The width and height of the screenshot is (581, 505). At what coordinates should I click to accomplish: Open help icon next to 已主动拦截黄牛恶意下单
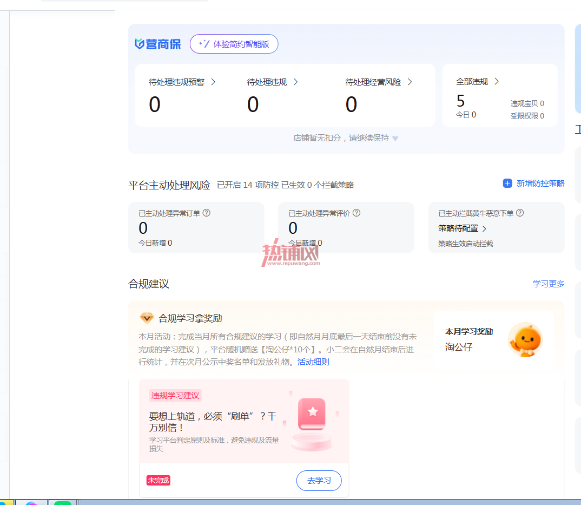pos(520,213)
